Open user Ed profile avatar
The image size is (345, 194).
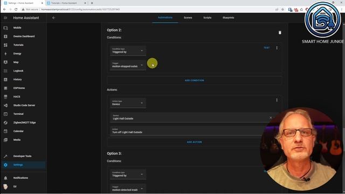pos(6,186)
